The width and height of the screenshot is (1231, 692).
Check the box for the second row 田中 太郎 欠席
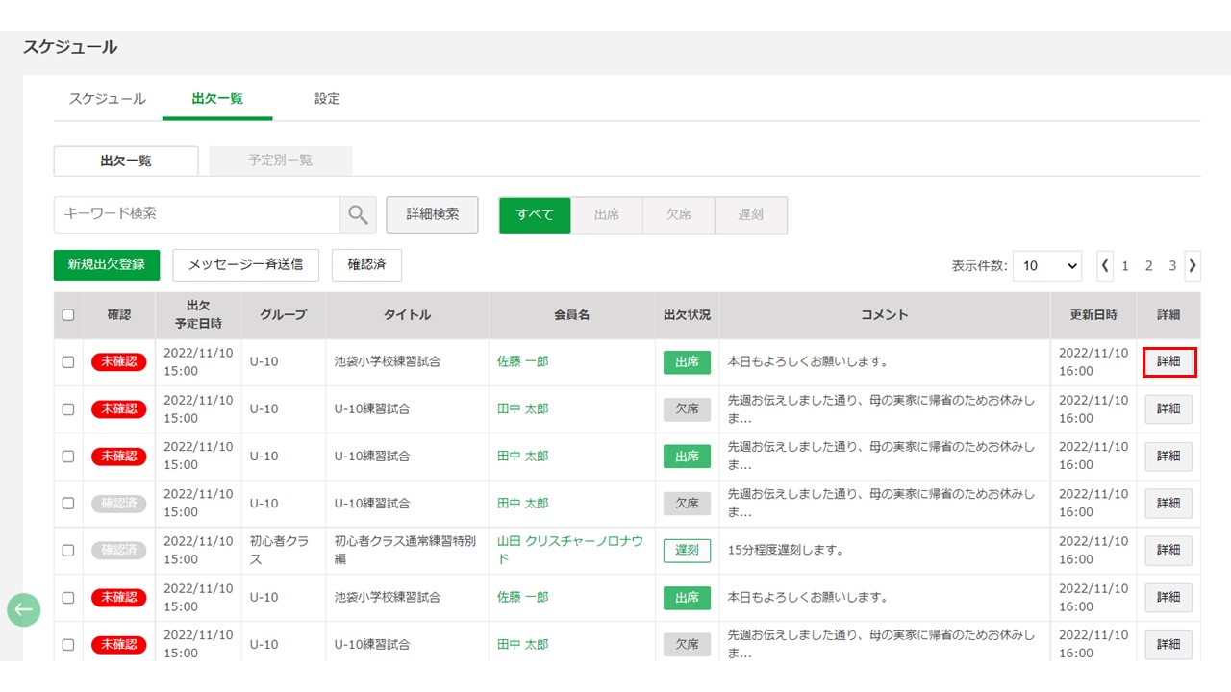(68, 409)
